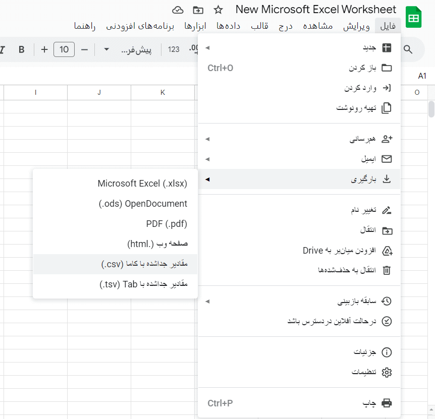Download as OpenDocument (.ods)
435x419 pixels.
[115, 204]
